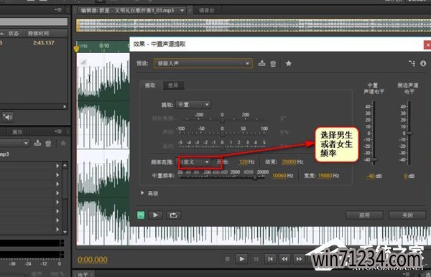Adjust the 中置频率 slider handle
431x277 pixels.
click(x=254, y=178)
